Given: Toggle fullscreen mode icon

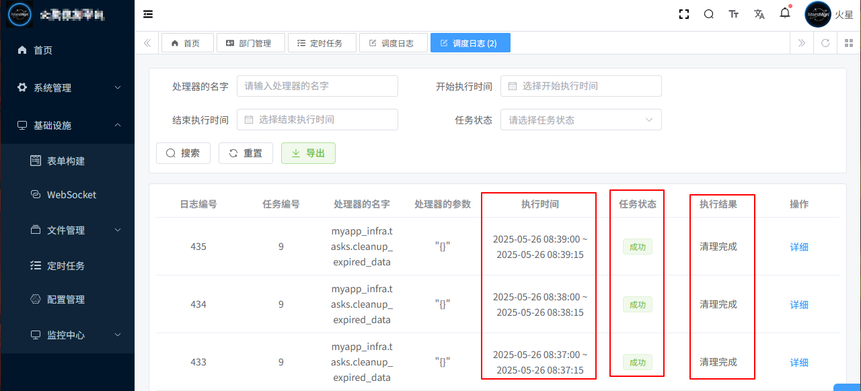Looking at the screenshot, I should click(x=684, y=14).
